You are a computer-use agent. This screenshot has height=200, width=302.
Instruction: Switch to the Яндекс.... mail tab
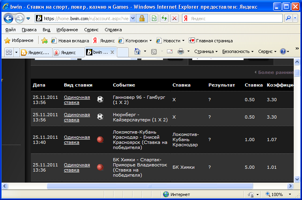point(36,52)
